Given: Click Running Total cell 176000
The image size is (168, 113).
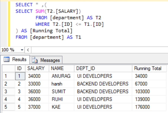Looking at the screenshot, I should pyautogui.click(x=149, y=107).
